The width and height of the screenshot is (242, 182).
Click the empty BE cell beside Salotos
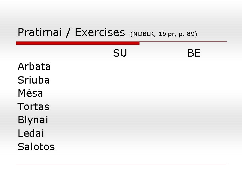pyautogui.click(x=194, y=147)
